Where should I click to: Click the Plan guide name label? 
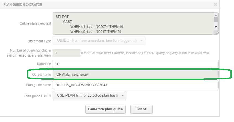[x=38, y=85]
